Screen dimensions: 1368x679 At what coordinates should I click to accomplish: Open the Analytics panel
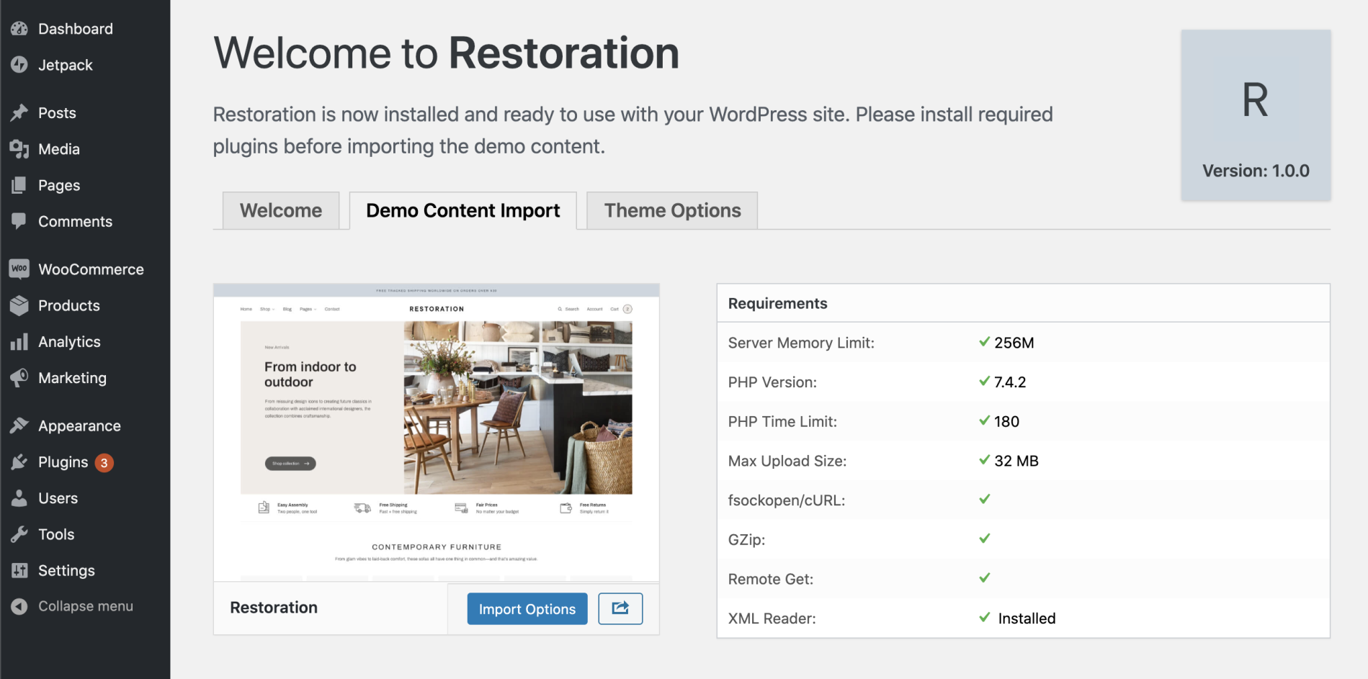(x=70, y=341)
